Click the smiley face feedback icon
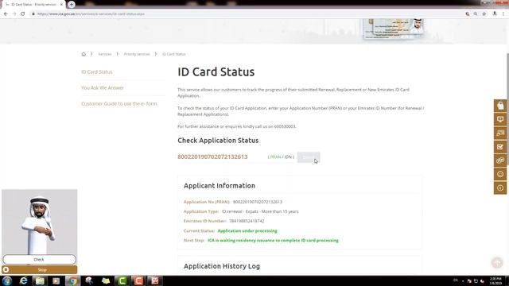Viewport: 509px width, 286px height. click(x=500, y=174)
